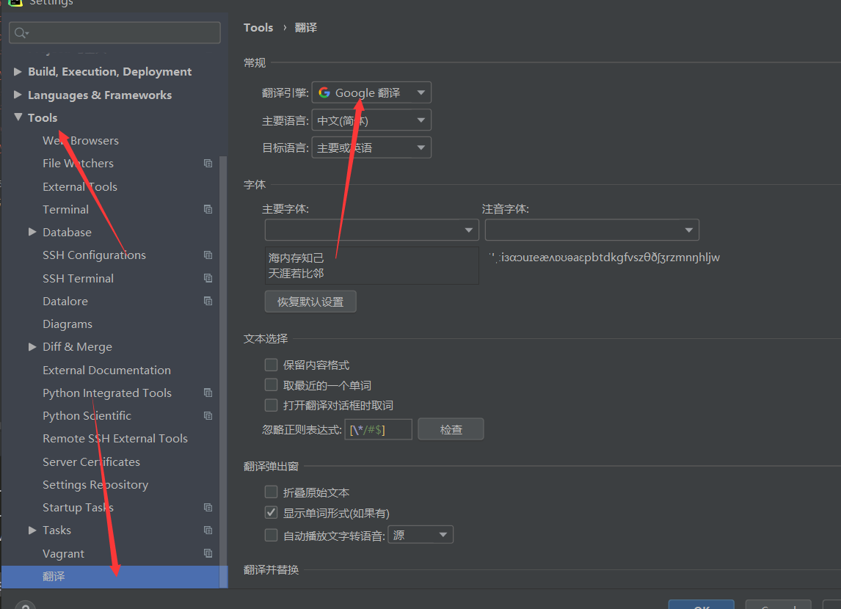
Task: Click the 海内存知己 font preview text
Action: point(296,258)
